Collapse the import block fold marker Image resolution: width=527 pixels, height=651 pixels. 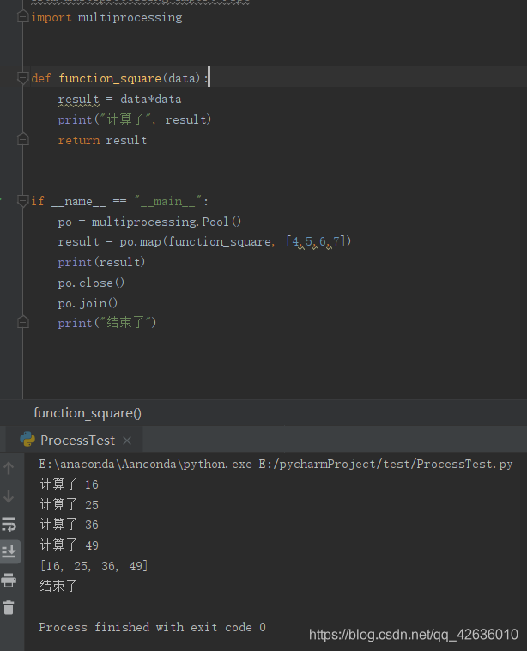pyautogui.click(x=23, y=17)
